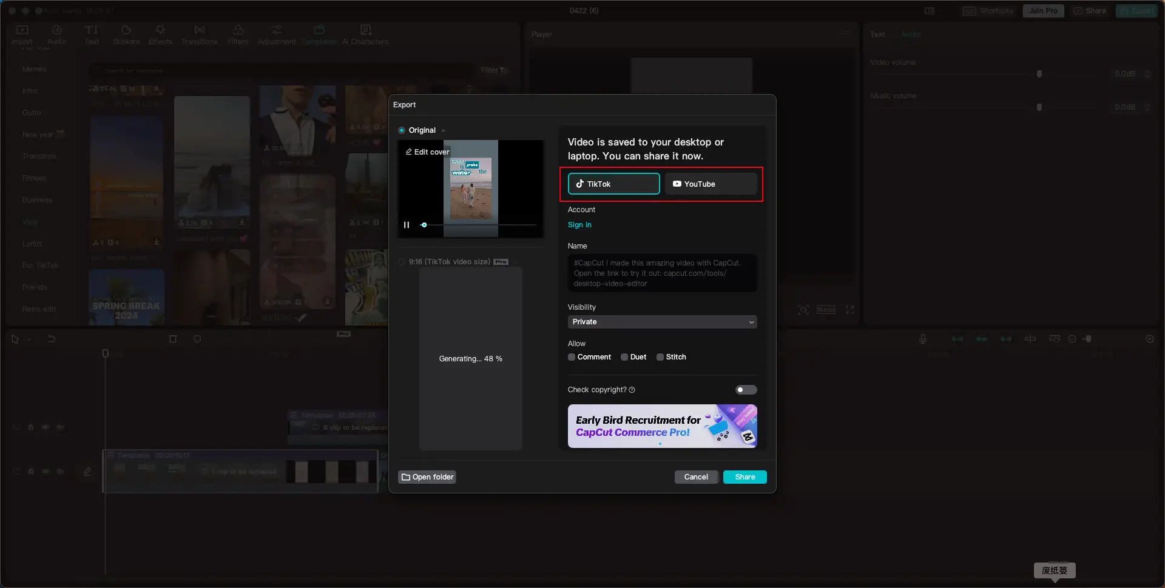Viewport: 1165px width, 588px height.
Task: Check the Duet option
Action: tap(624, 357)
